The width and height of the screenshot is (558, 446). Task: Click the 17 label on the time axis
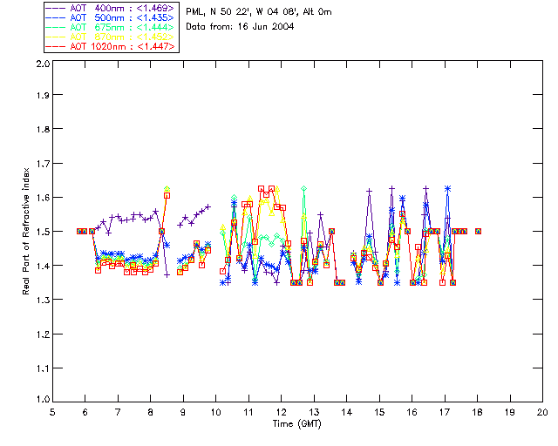445,412
